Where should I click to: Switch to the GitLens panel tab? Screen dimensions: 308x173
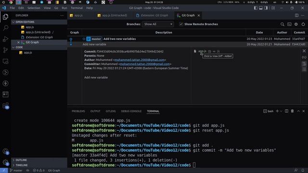coord(111,111)
